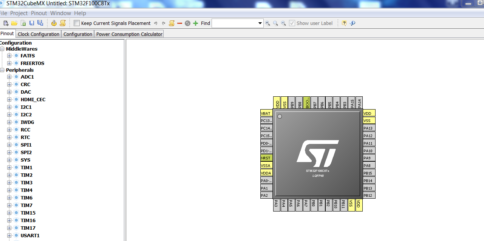Click pin PB15 on the chip

click(369, 173)
